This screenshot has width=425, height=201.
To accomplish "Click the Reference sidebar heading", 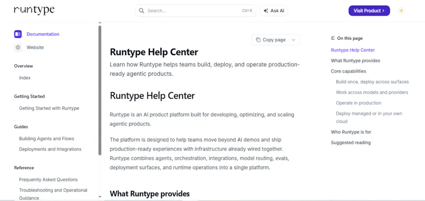I will point(24,168).
